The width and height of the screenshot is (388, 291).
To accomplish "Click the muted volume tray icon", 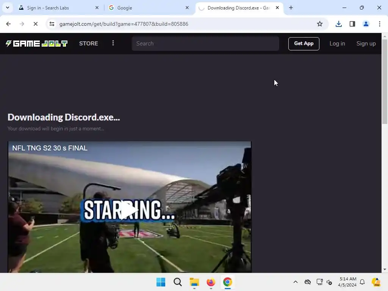I will (329, 282).
